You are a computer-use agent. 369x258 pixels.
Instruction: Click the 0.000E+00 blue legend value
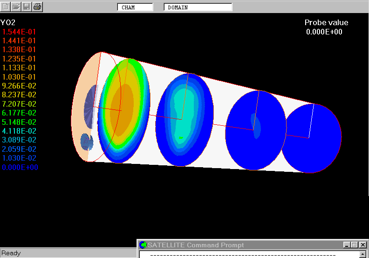click(x=19, y=167)
